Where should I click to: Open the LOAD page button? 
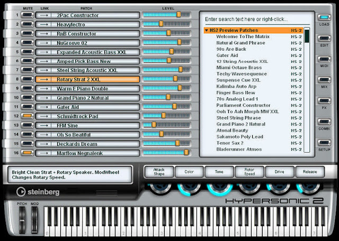point(324,17)
